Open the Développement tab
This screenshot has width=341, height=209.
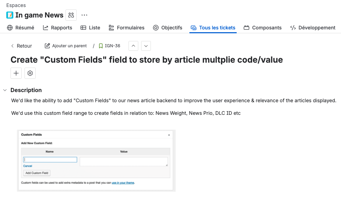tap(313, 28)
